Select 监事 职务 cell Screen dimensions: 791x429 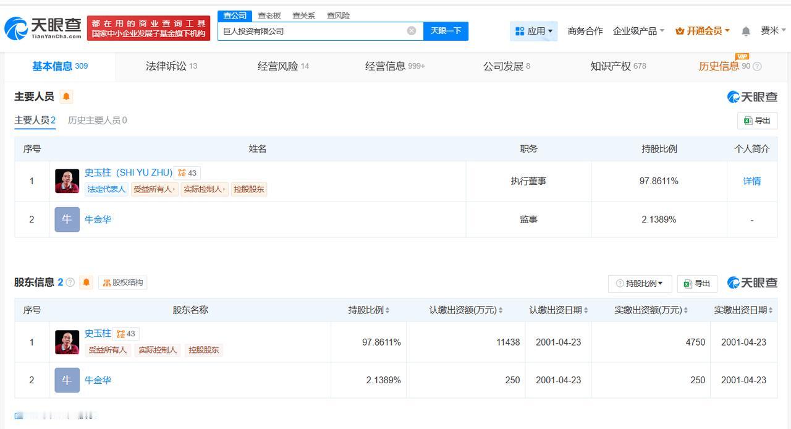point(529,219)
